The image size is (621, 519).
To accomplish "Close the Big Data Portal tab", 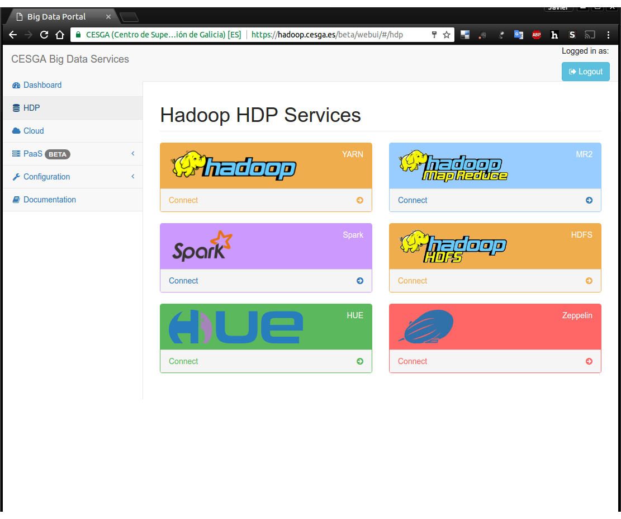I will [x=108, y=17].
